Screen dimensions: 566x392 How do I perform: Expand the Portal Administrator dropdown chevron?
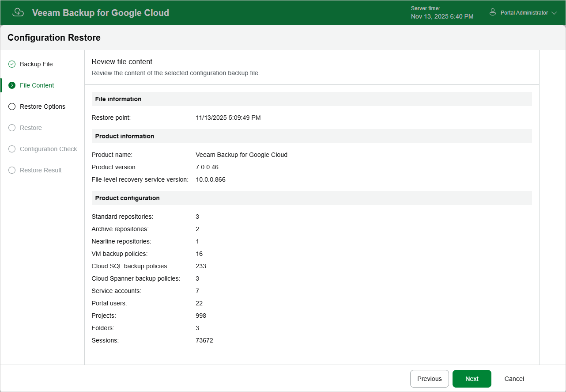[554, 13]
